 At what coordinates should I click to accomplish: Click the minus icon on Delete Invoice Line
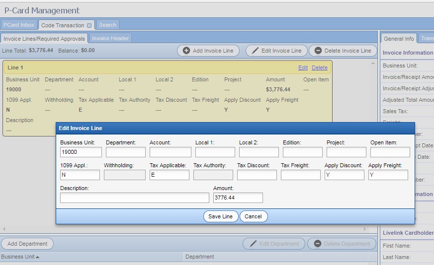pyautogui.click(x=318, y=51)
